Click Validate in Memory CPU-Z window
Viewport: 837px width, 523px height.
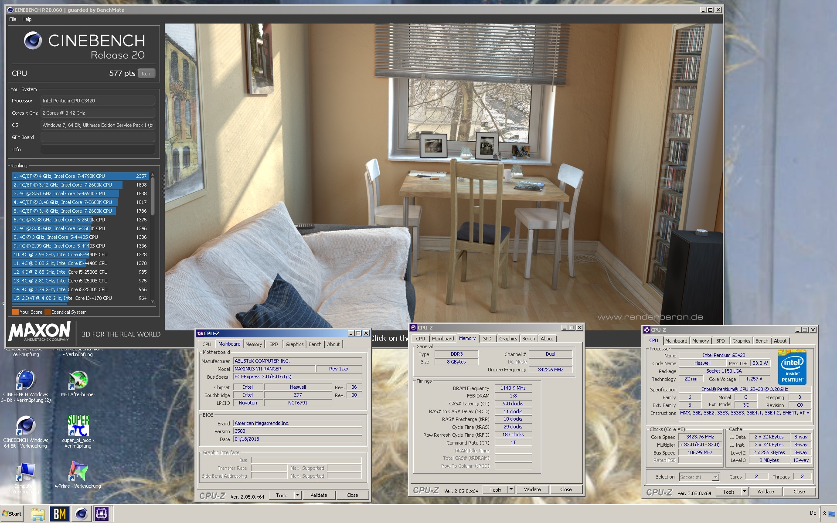tap(532, 489)
